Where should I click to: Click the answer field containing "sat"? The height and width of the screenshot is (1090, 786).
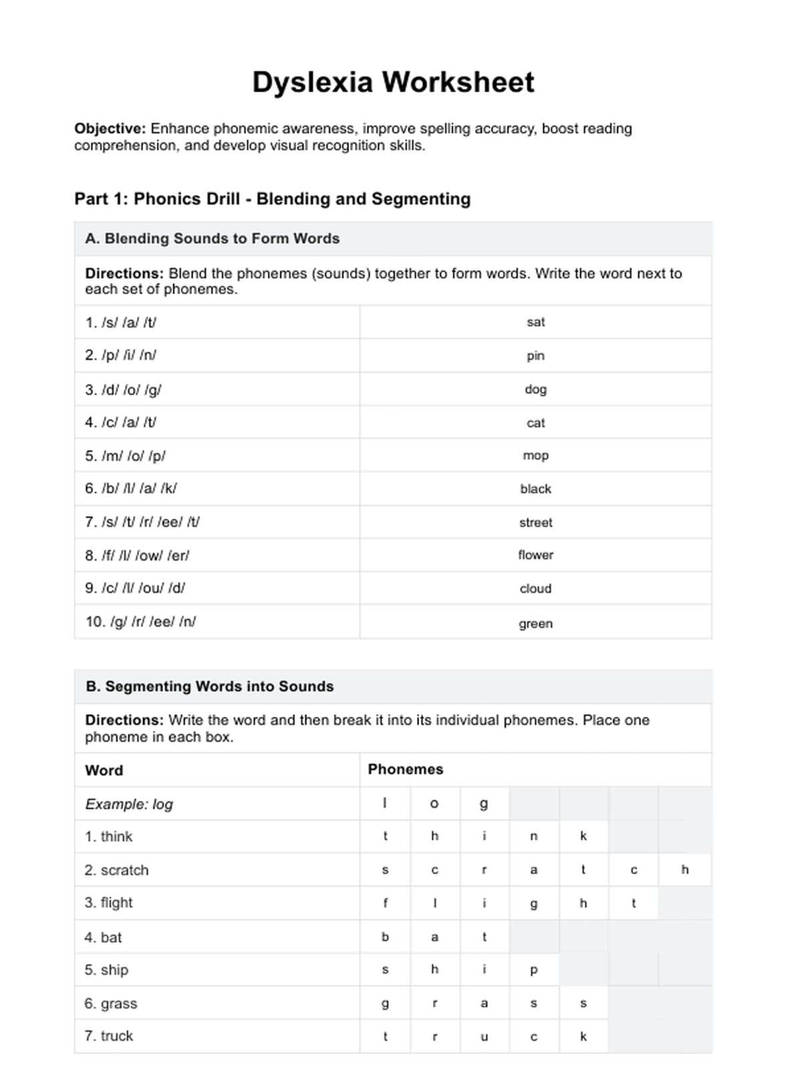coord(535,322)
